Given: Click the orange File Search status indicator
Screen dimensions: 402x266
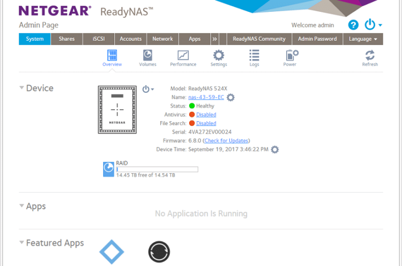Looking at the screenshot, I should (192, 123).
